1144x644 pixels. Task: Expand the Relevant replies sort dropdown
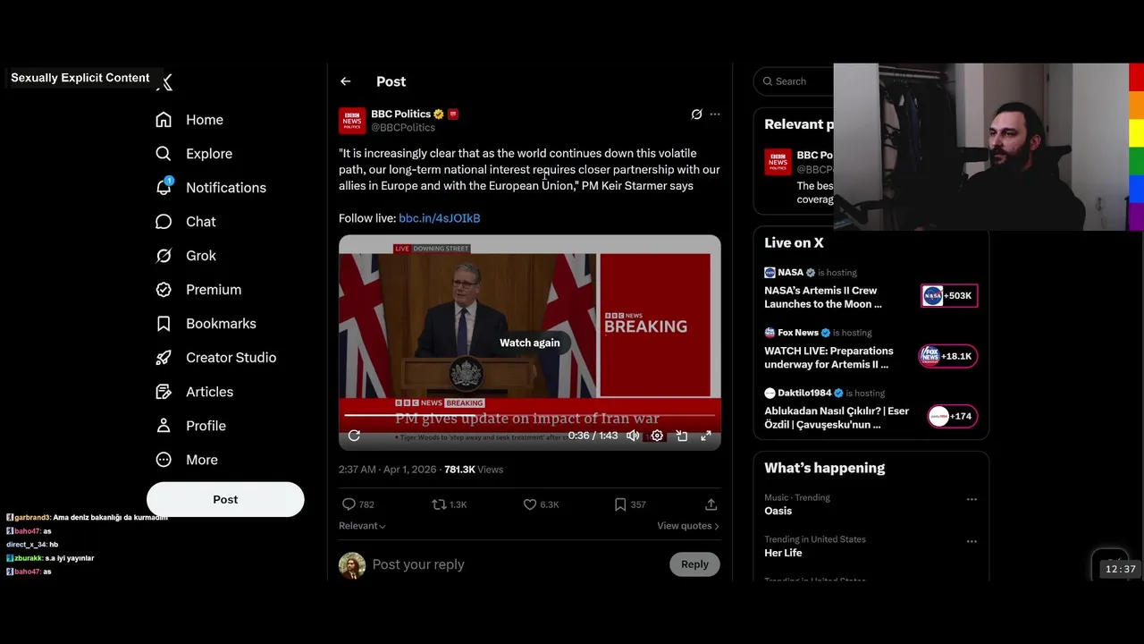(x=362, y=526)
